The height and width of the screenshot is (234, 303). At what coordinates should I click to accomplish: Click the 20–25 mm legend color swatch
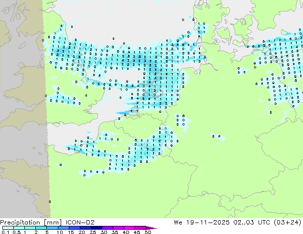(85, 228)
